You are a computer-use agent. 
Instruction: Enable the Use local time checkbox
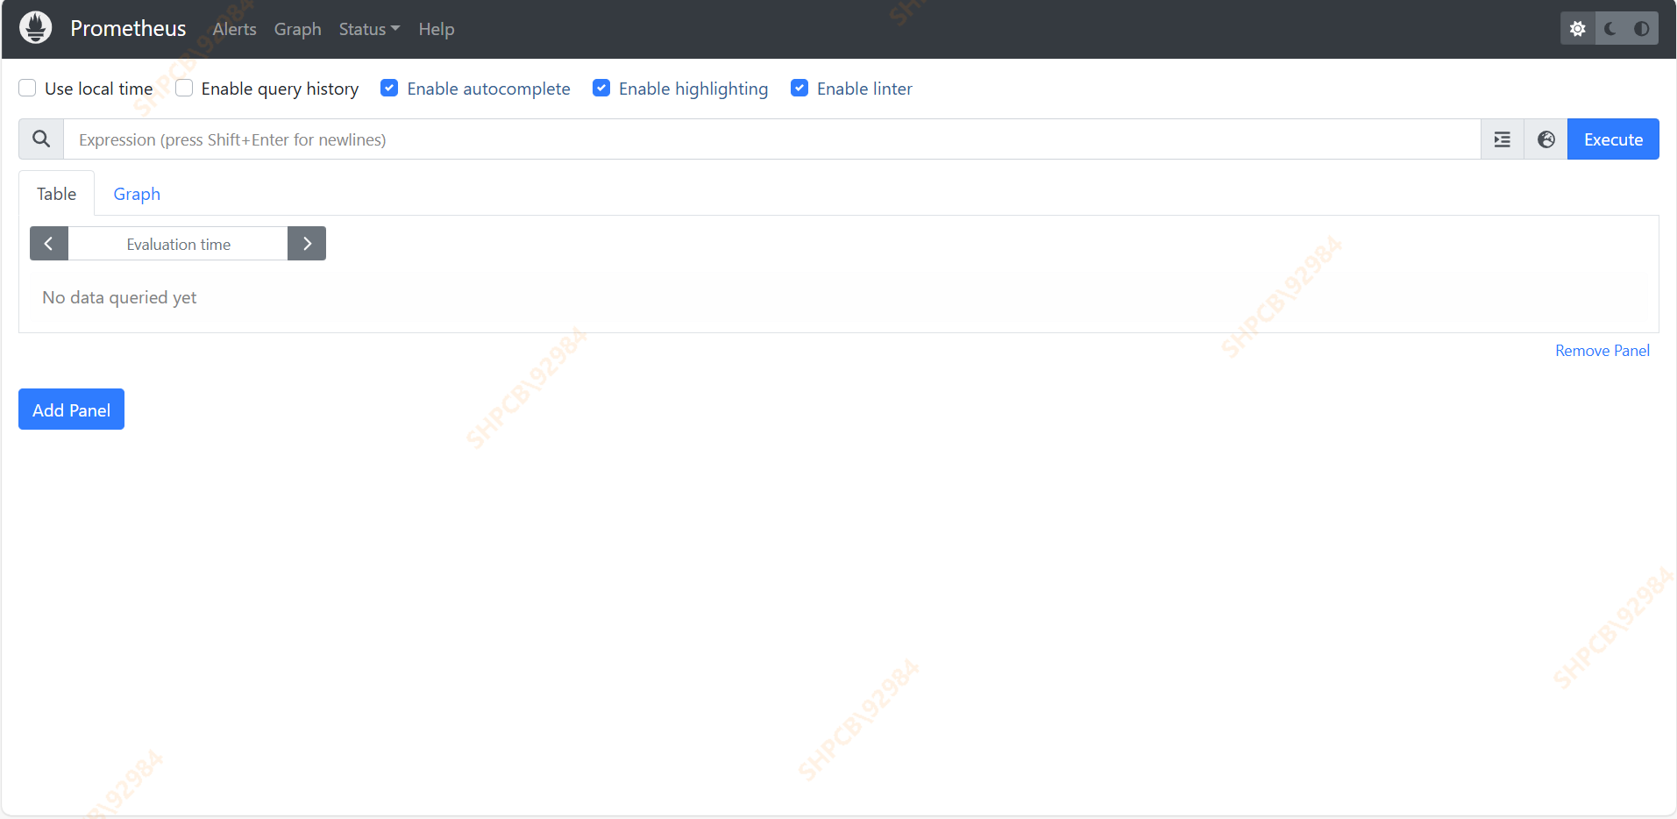pos(27,88)
